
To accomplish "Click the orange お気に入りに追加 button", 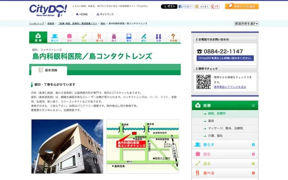I will pos(242,7).
